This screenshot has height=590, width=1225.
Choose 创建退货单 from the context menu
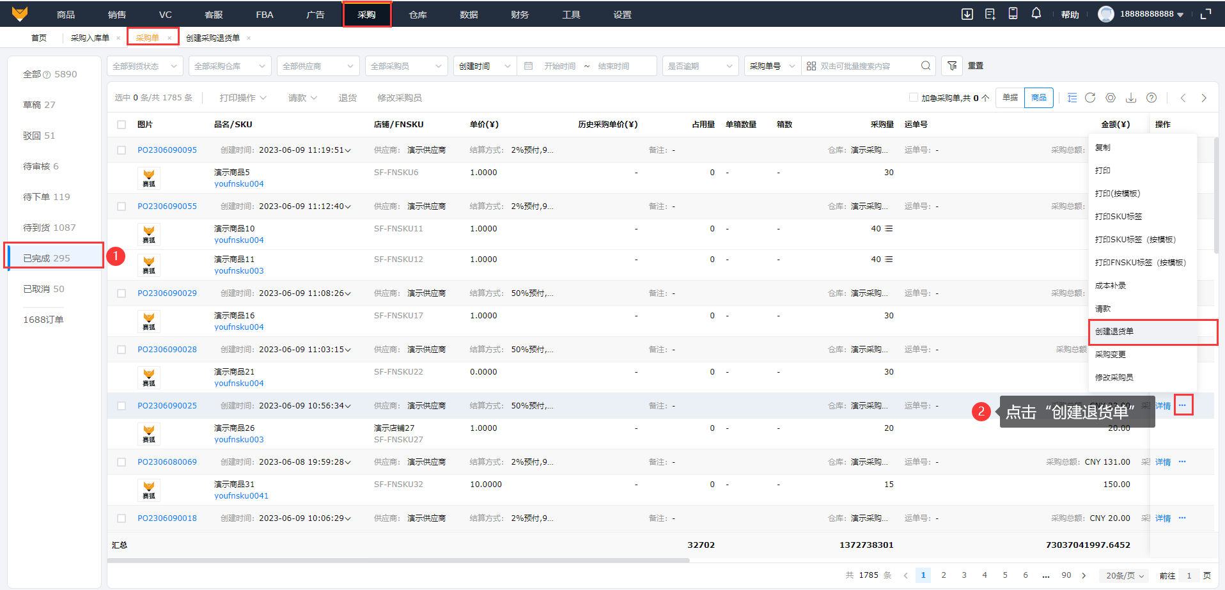point(1114,332)
